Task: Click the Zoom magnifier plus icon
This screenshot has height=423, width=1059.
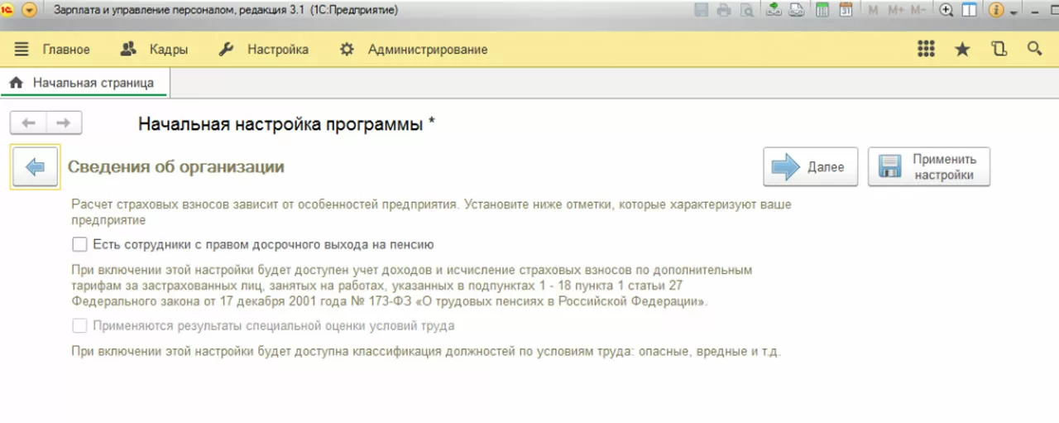Action: tap(947, 11)
